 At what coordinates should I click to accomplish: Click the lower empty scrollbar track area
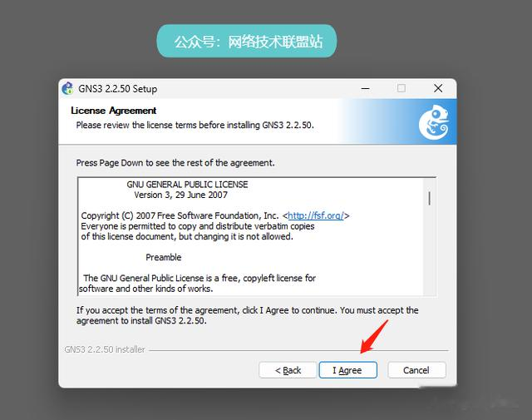[430, 250]
